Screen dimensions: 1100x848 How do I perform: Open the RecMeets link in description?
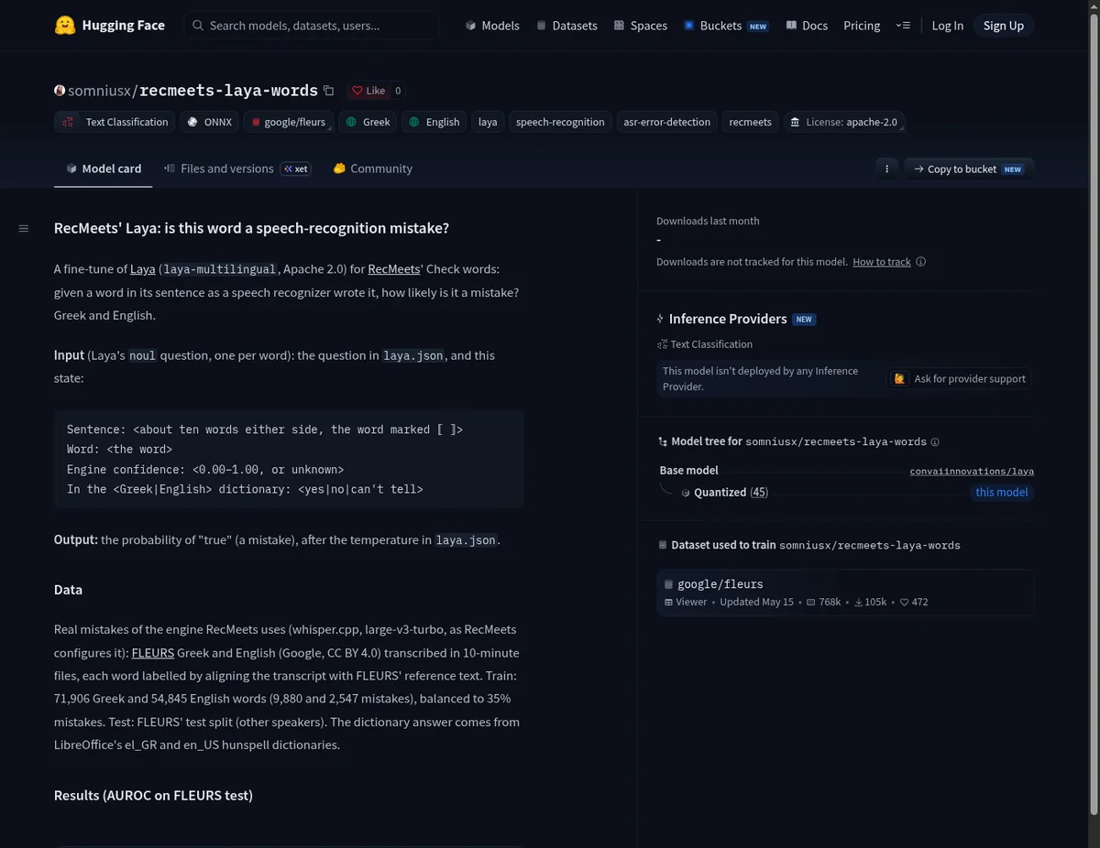[394, 269]
